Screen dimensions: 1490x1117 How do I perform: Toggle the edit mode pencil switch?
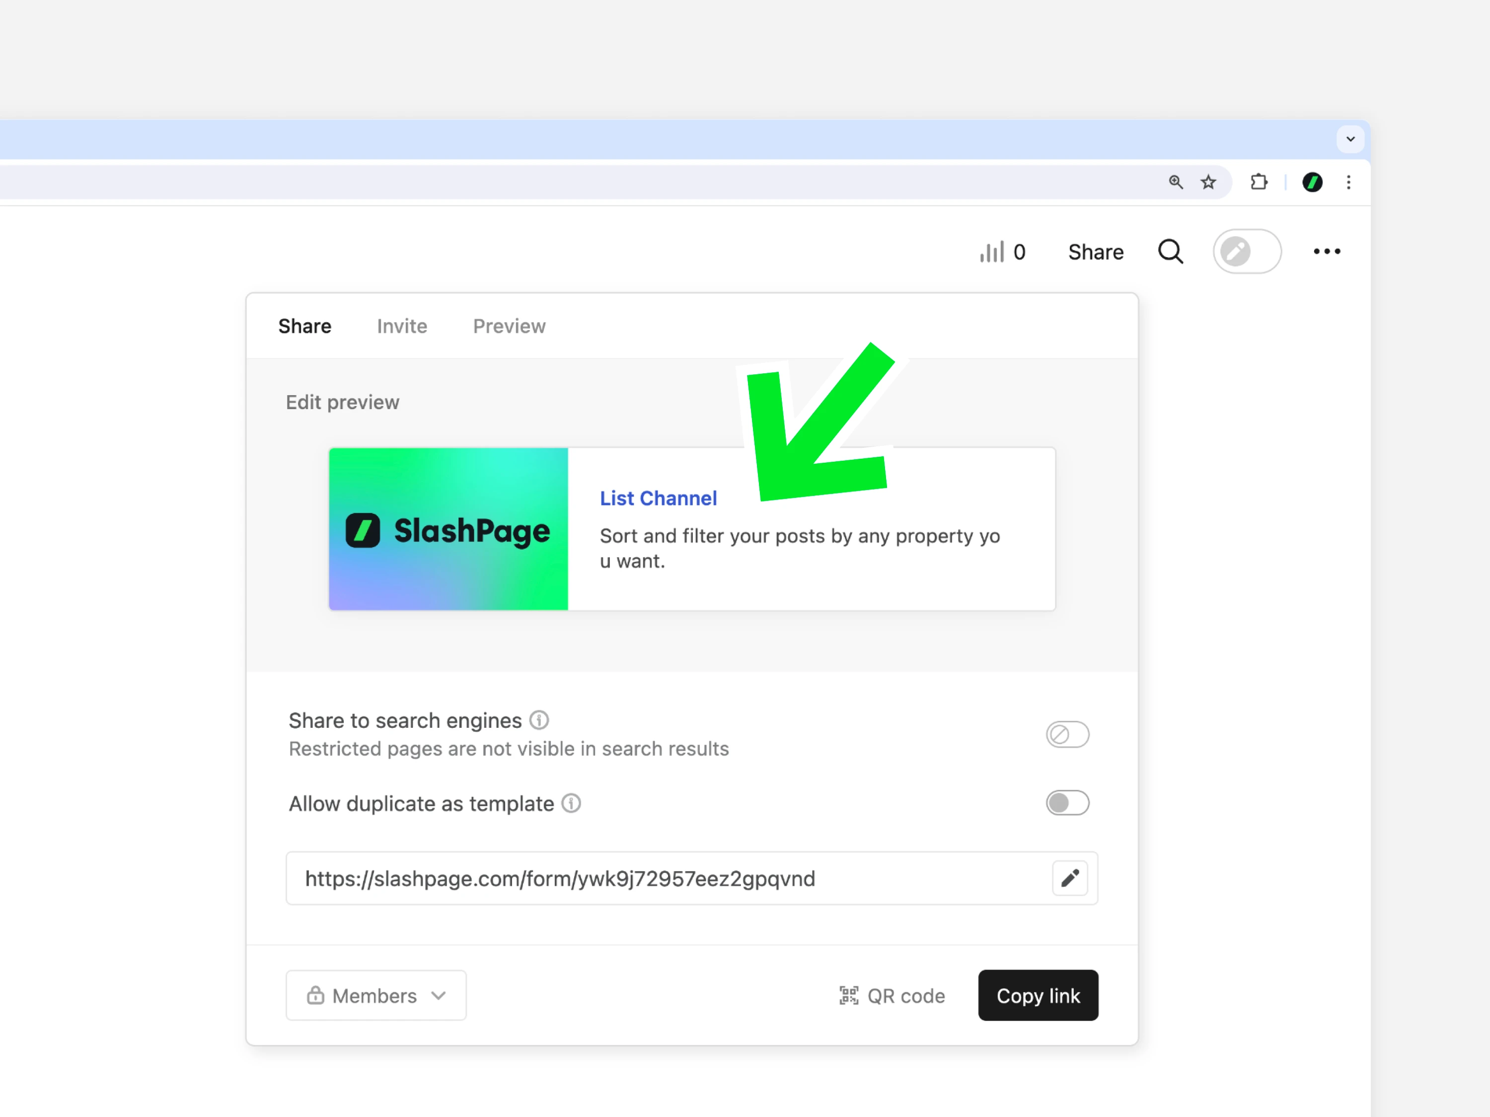(x=1247, y=252)
